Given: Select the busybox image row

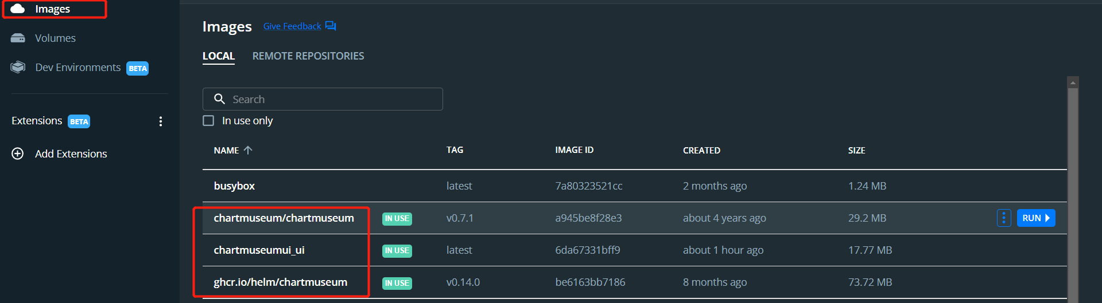Looking at the screenshot, I should coord(635,186).
